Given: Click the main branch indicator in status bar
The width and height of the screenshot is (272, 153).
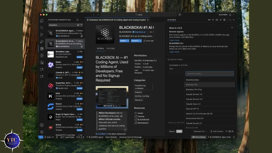Looking at the screenshot, I should pos(48,137).
